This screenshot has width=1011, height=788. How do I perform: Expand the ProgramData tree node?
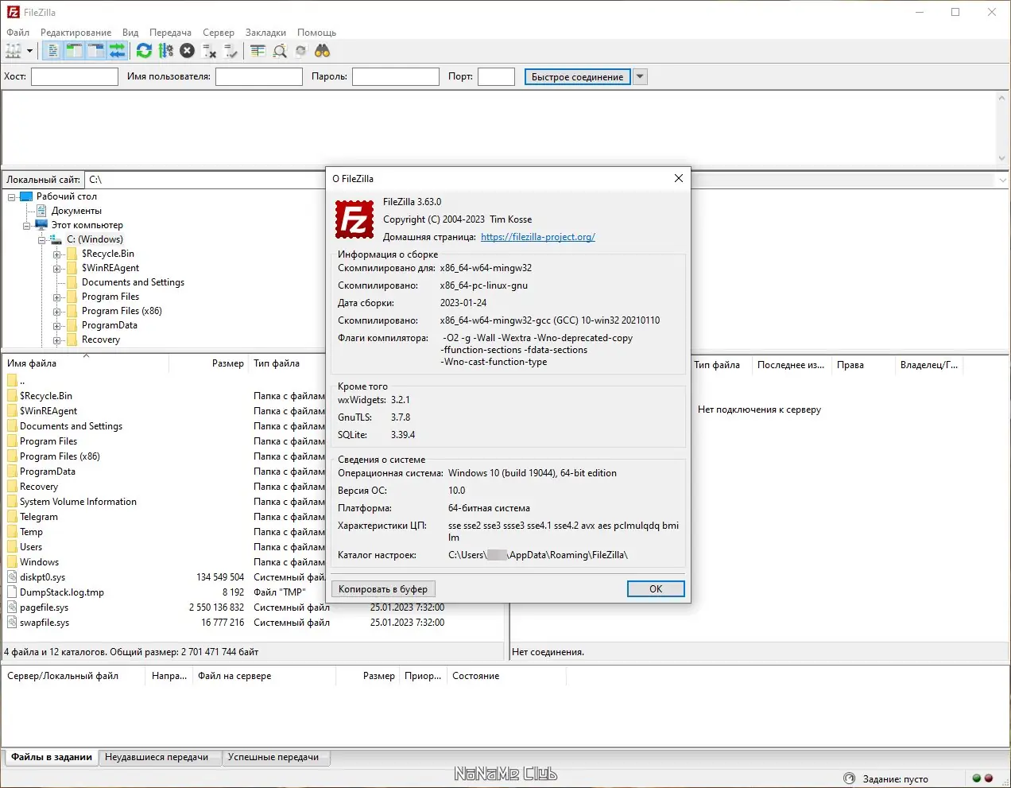tap(57, 326)
